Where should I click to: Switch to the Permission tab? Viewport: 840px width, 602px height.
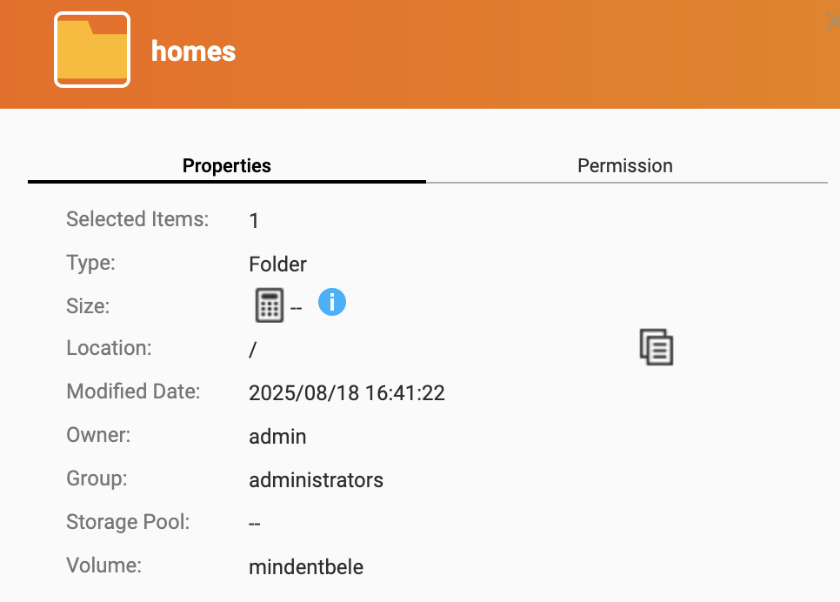click(624, 165)
